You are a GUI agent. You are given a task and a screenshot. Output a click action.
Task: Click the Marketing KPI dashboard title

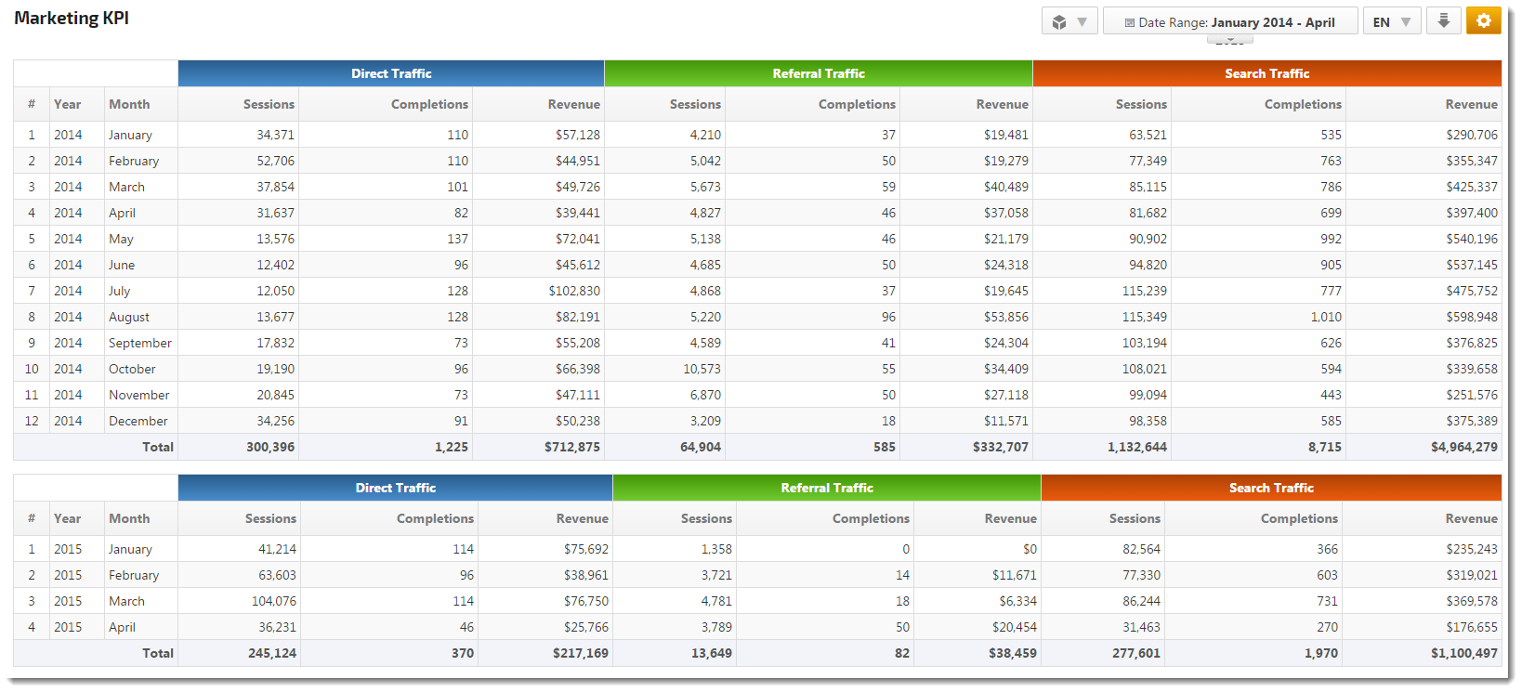pyautogui.click(x=72, y=18)
